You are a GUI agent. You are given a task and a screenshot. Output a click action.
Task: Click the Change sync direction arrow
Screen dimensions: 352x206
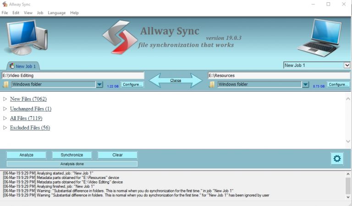pyautogui.click(x=176, y=80)
